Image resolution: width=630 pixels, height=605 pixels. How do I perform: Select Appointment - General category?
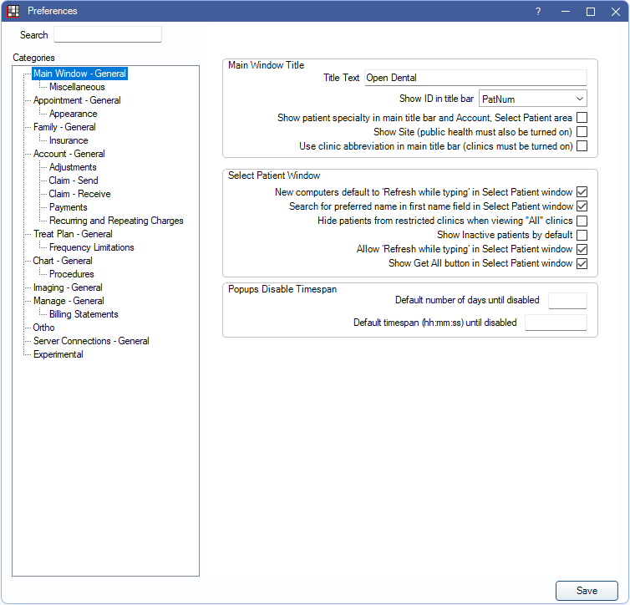(x=77, y=100)
